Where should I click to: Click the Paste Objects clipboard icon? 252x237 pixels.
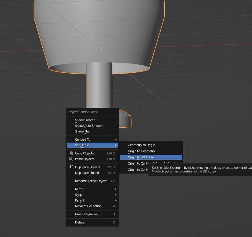click(71, 159)
